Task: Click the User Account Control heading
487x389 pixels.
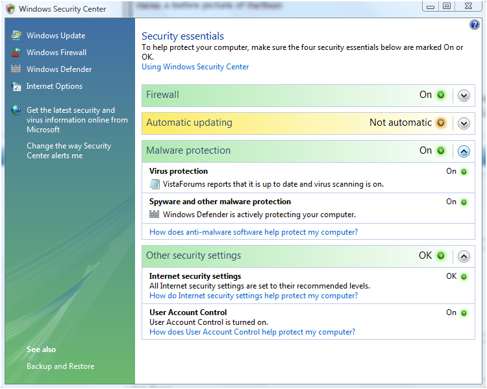Action: point(188,312)
